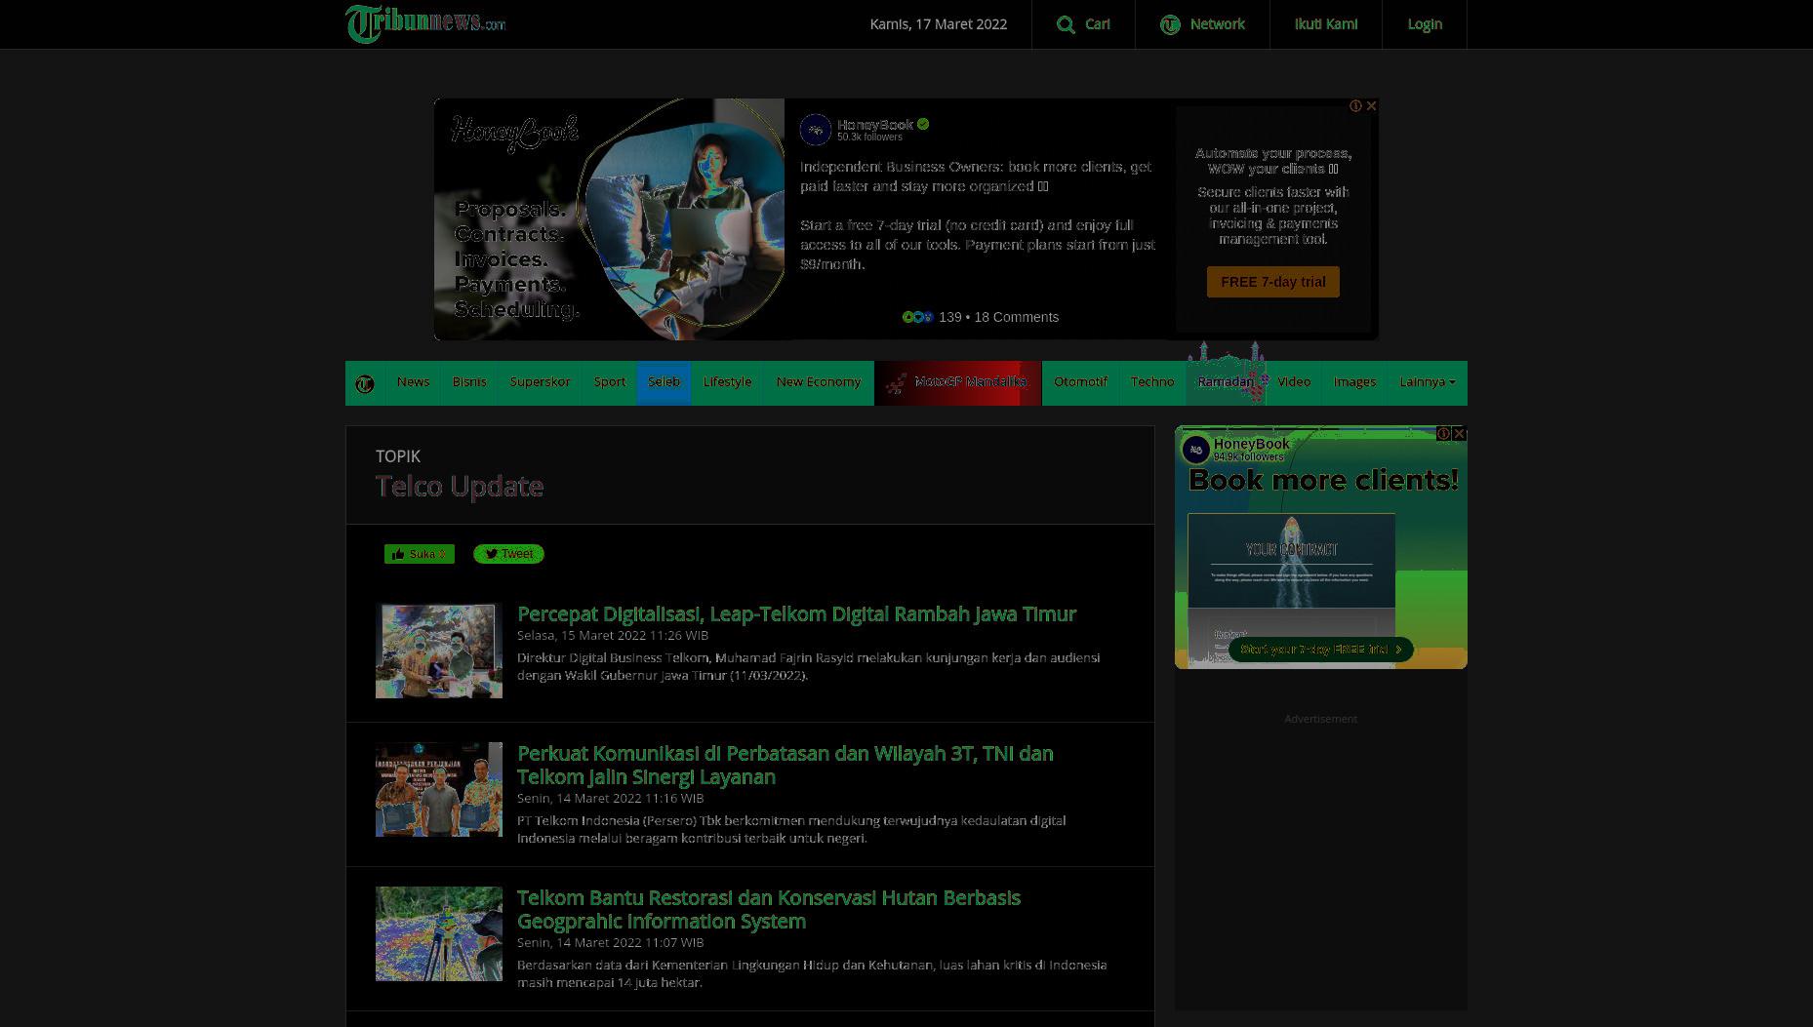Viewport: 1813px width, 1027px height.
Task: Expand the Lainnya dropdown menu
Action: tap(1427, 382)
